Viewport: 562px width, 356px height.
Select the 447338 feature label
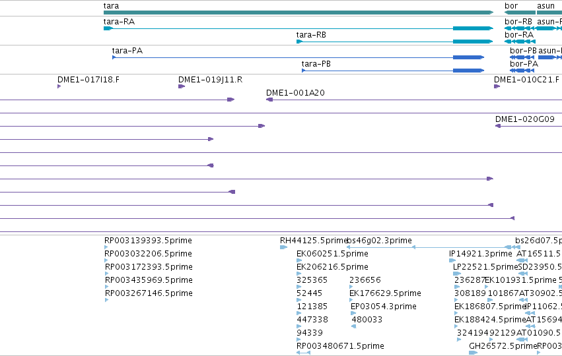coord(312,320)
